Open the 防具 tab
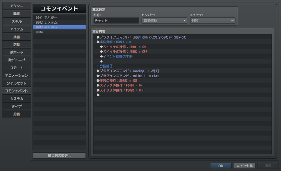 tap(17, 45)
